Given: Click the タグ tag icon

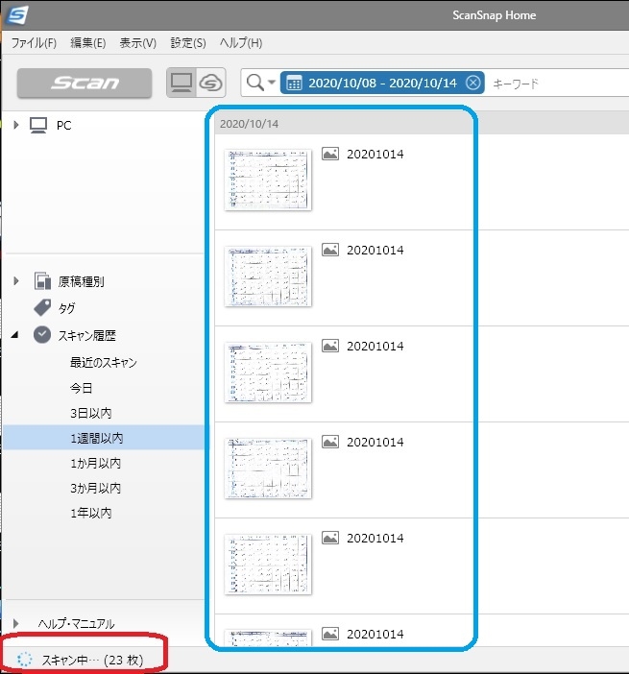Looking at the screenshot, I should 42,308.
